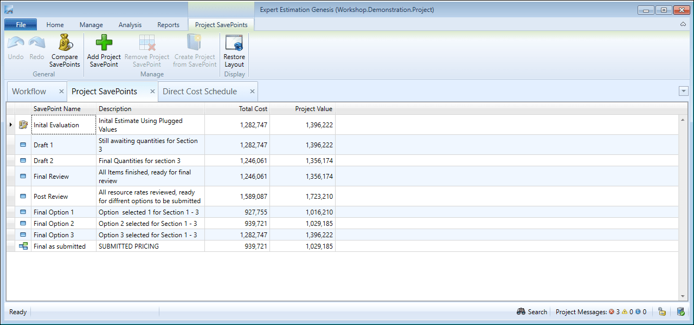This screenshot has height=325, width=694.
Task: Click the Undo arrow in the ribbon
Action: point(16,42)
